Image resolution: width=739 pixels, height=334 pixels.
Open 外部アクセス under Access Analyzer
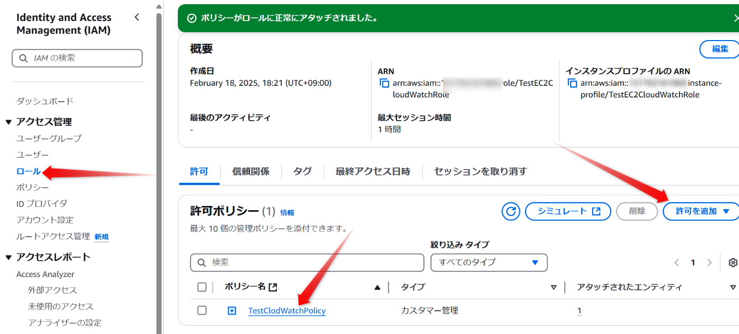[x=52, y=290]
